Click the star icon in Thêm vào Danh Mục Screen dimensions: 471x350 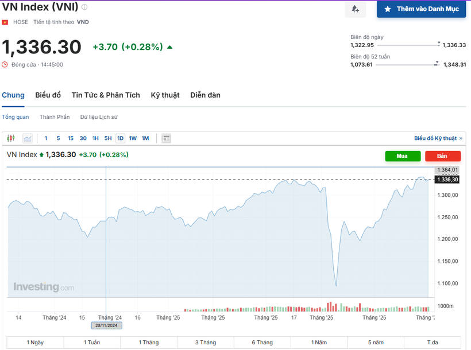(388, 9)
